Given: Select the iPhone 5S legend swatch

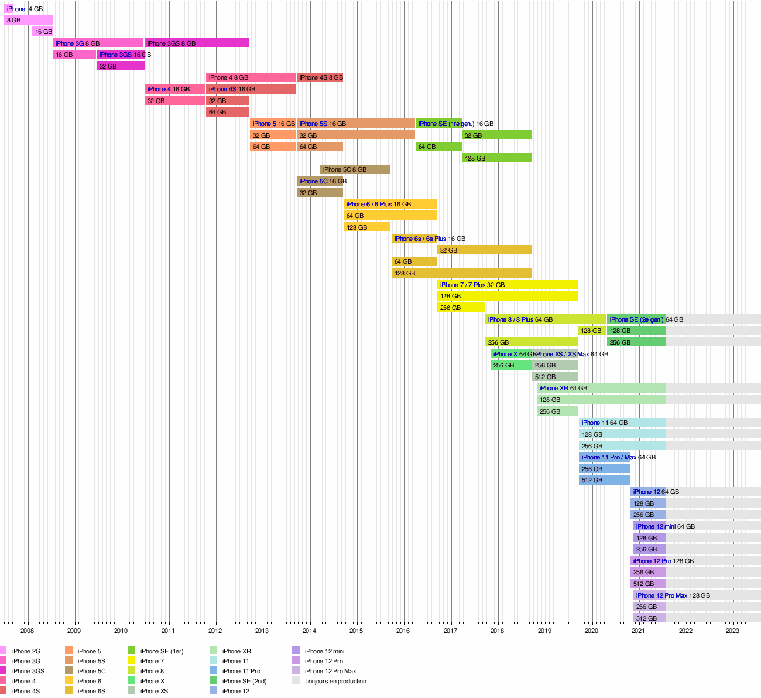Looking at the screenshot, I should pyautogui.click(x=68, y=661).
